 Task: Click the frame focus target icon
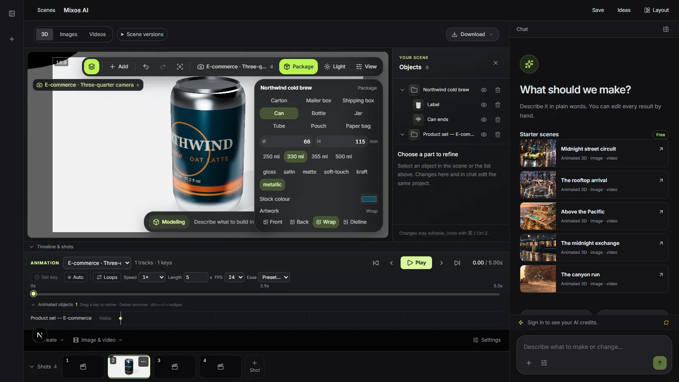[180, 67]
